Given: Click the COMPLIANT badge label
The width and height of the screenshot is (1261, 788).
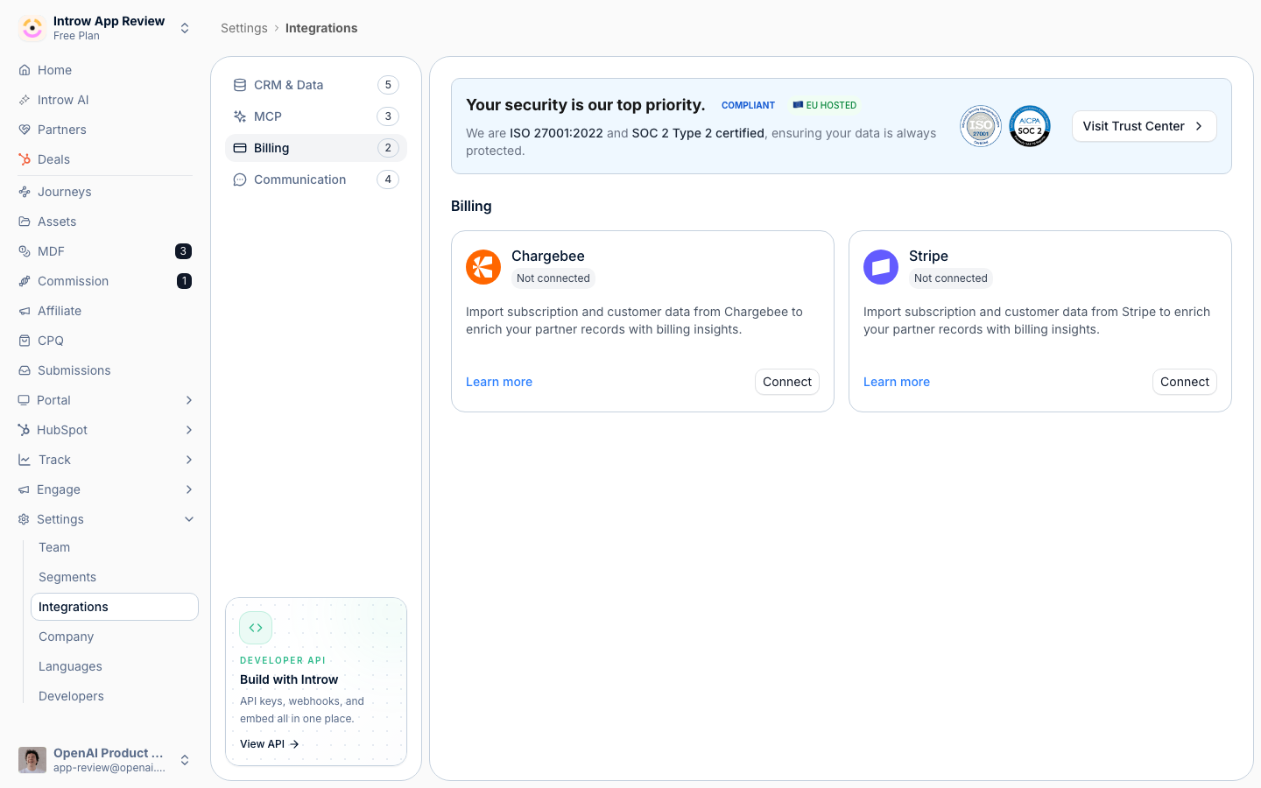Looking at the screenshot, I should tap(748, 105).
